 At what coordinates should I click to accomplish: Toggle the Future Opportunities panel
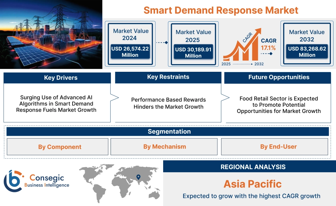click(x=278, y=77)
